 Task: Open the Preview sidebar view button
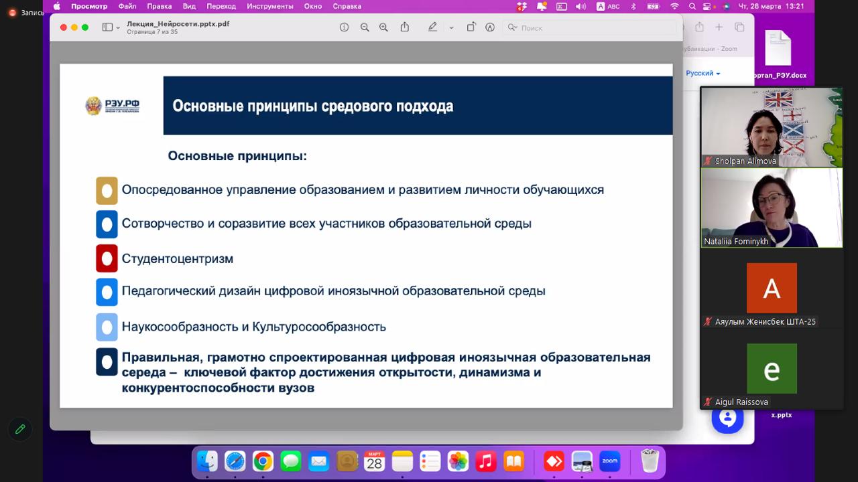[107, 27]
